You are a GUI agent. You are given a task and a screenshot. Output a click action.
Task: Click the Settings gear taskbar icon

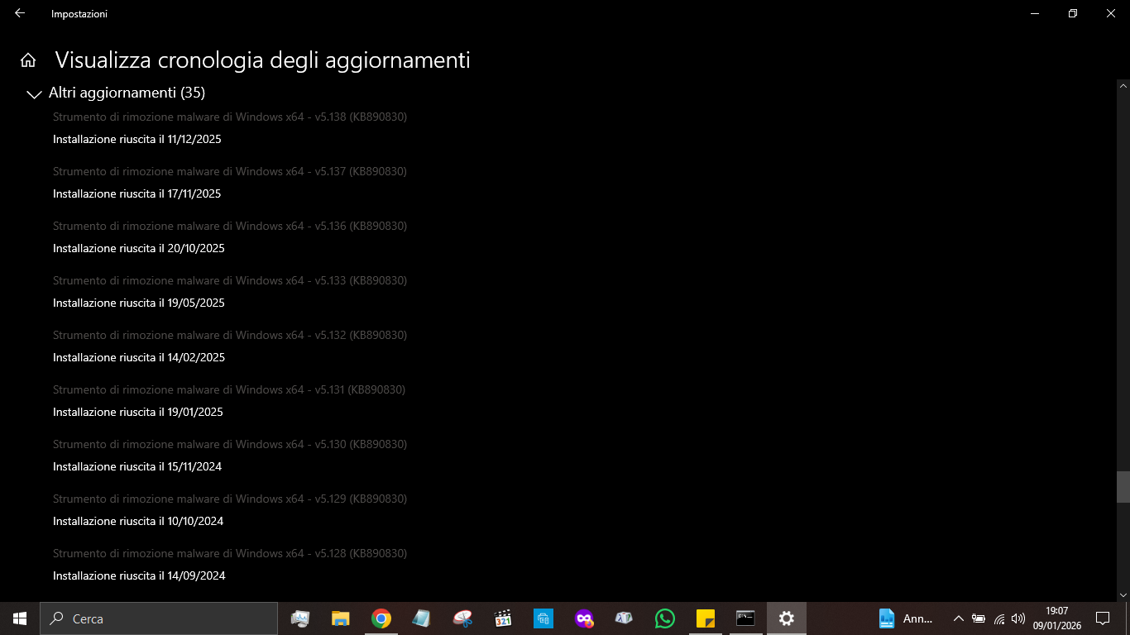787,618
